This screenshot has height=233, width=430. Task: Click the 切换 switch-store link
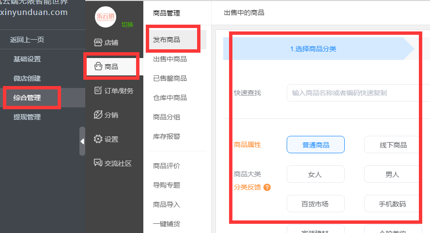pos(127,25)
